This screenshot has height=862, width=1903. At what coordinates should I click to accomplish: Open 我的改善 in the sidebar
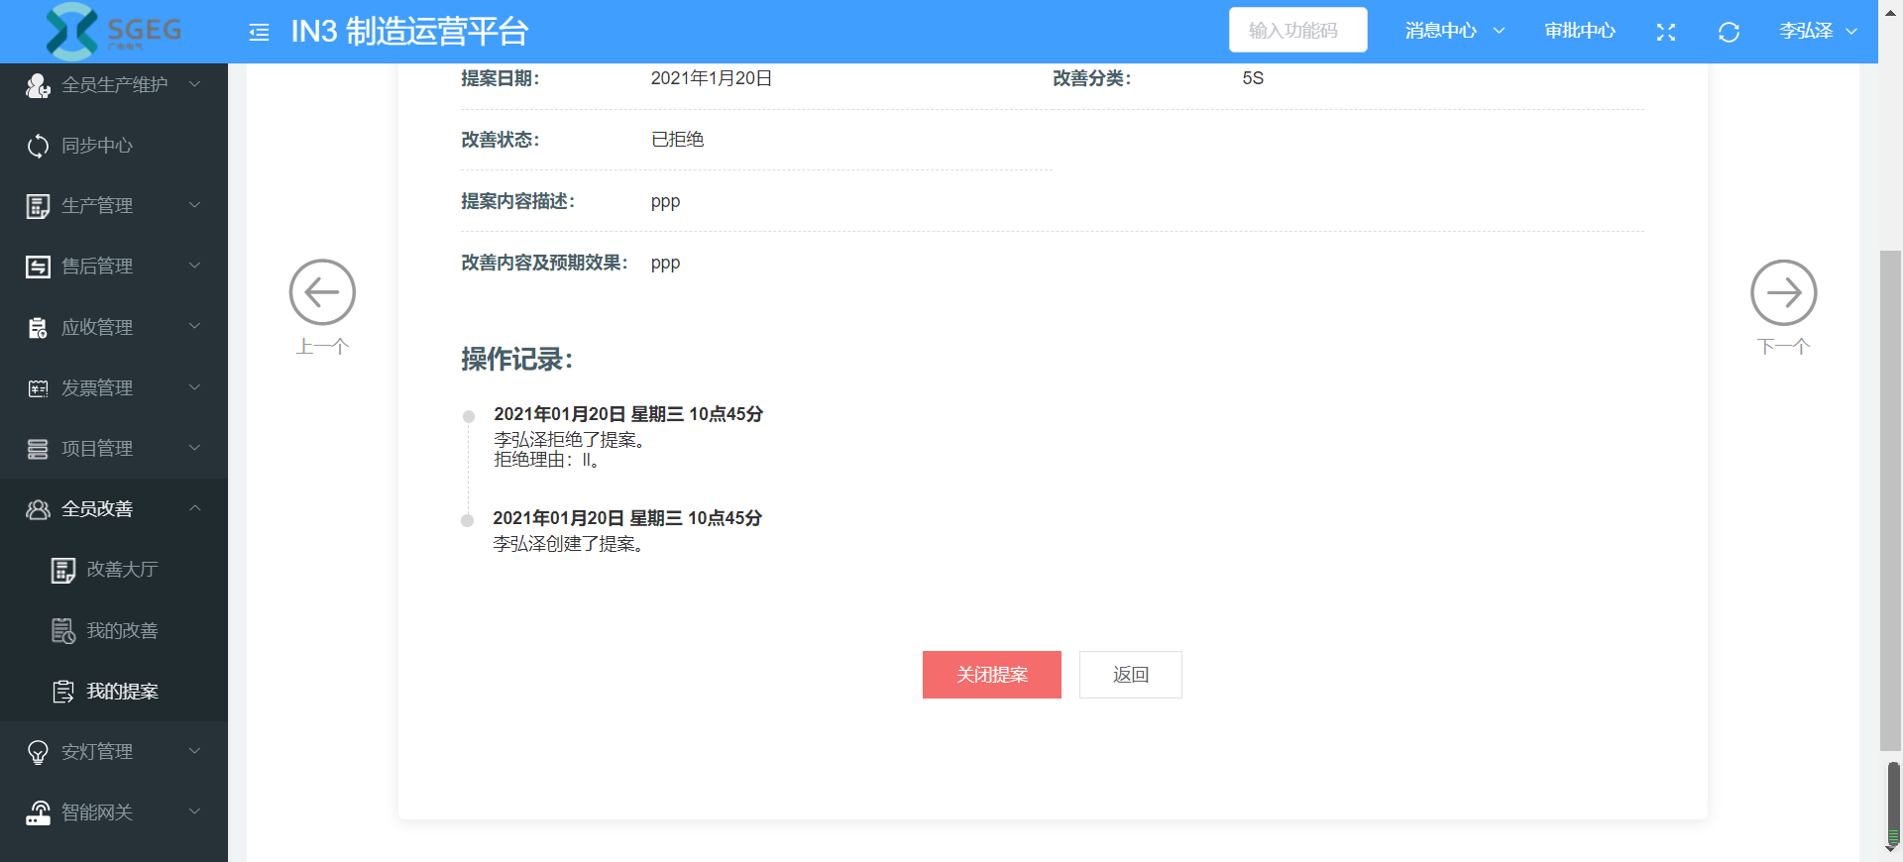point(121,631)
